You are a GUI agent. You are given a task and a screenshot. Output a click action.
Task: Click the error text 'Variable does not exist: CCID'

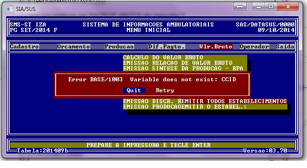pos(183,79)
